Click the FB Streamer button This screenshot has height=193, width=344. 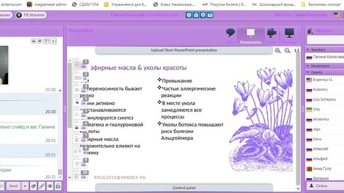click(x=31, y=15)
